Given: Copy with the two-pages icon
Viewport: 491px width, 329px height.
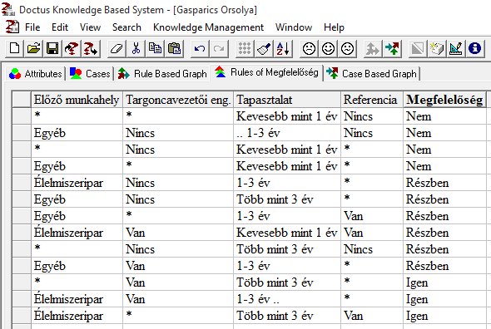Looking at the screenshot, I should (155, 49).
